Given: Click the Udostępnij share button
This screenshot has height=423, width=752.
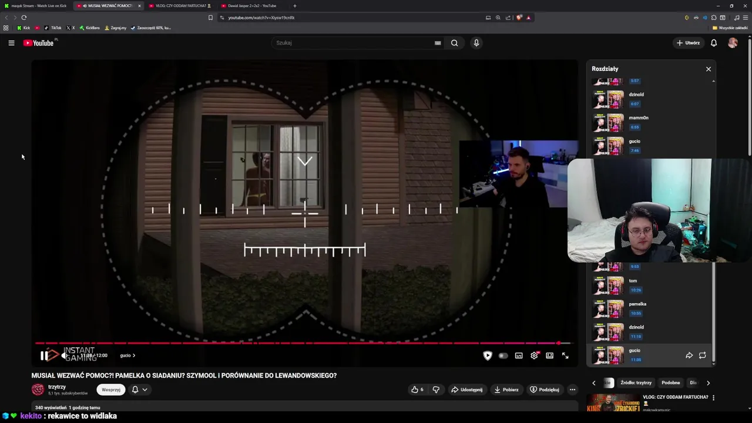Looking at the screenshot, I should point(467,390).
